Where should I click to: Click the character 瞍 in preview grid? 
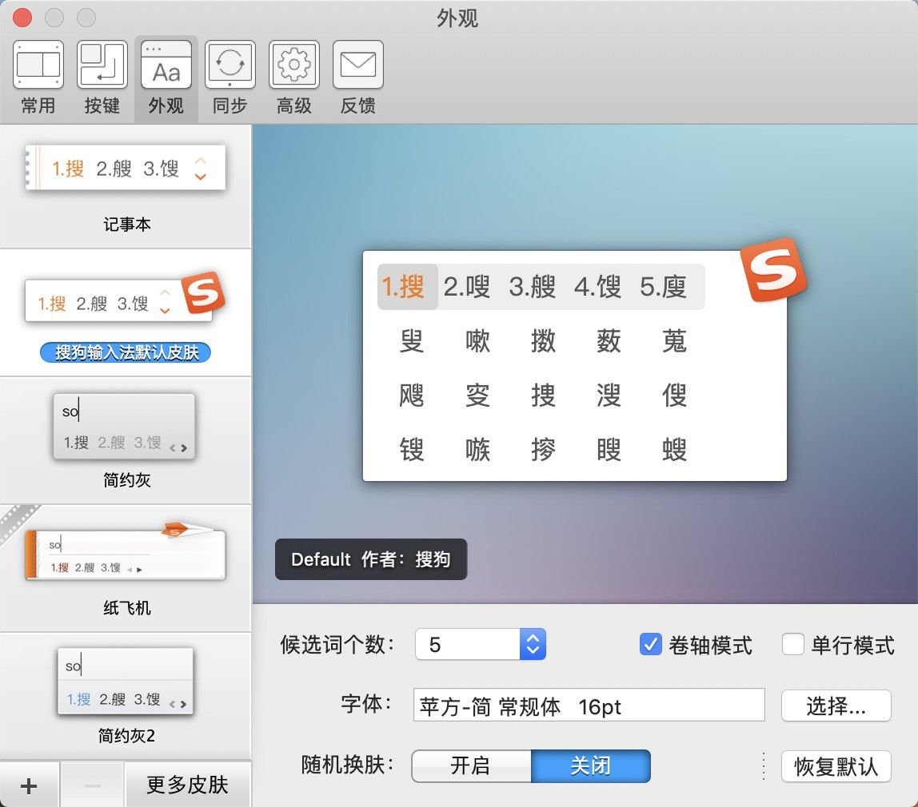click(609, 450)
